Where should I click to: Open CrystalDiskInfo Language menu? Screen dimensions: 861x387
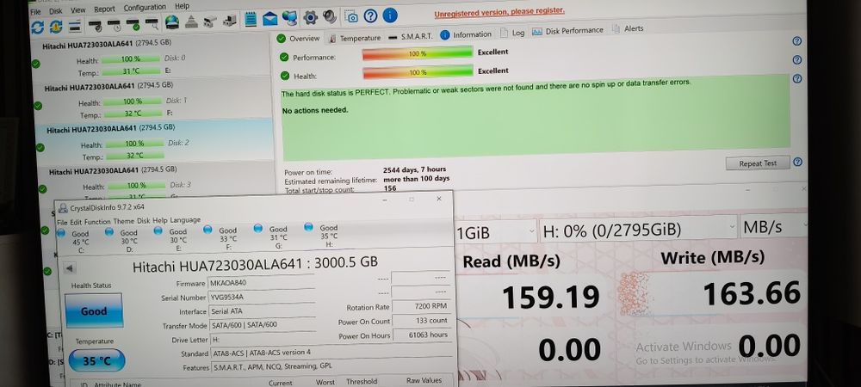[x=185, y=219]
